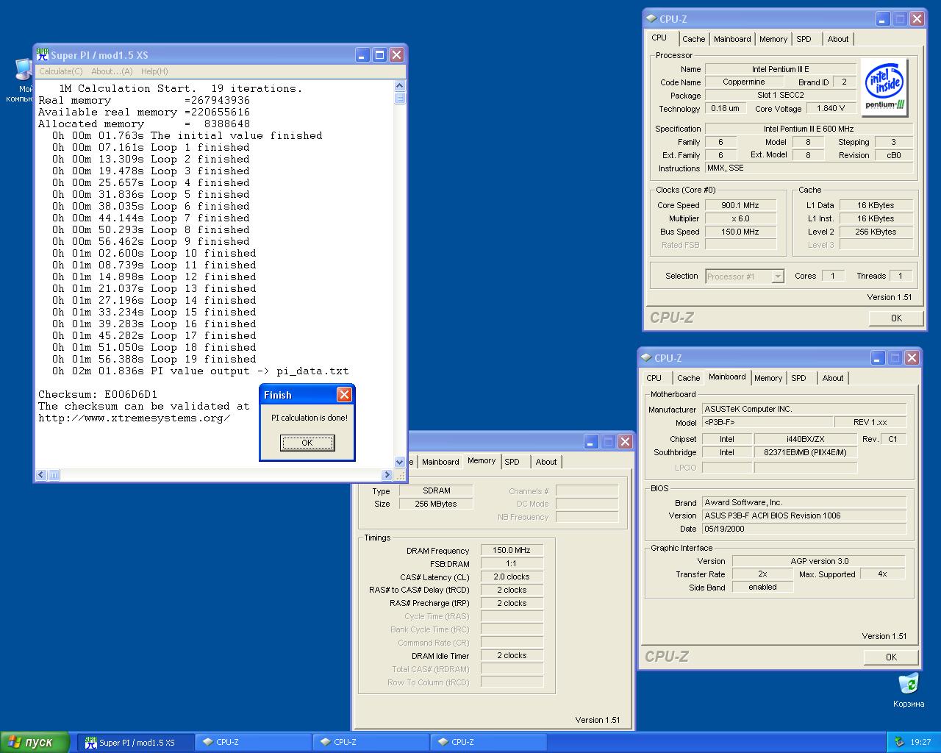The height and width of the screenshot is (753, 941).
Task: Open About...(A) menu in Super PI
Action: (112, 71)
